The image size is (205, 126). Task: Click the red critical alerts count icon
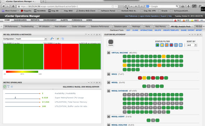click(x=175, y=20)
